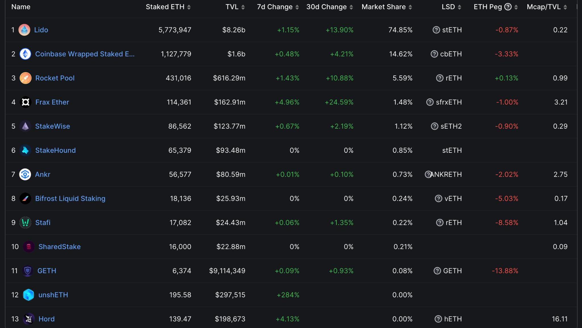Click the Rocket Pool rocket logo
This screenshot has height=328, width=582.
[25, 78]
